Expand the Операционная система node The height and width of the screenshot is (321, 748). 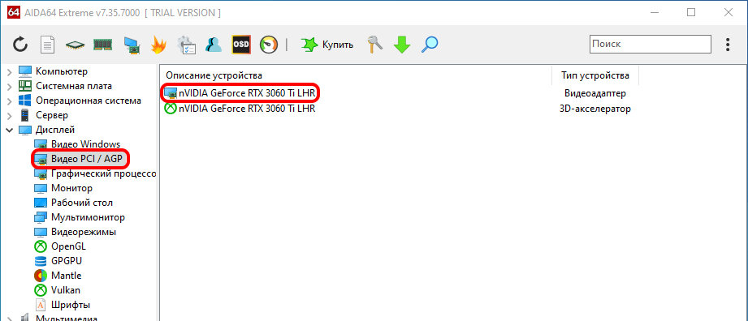(10, 101)
